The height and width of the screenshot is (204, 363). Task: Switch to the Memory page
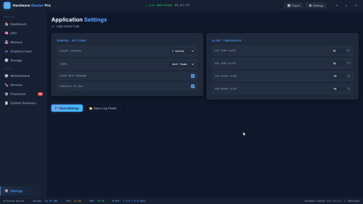pyautogui.click(x=23, y=42)
